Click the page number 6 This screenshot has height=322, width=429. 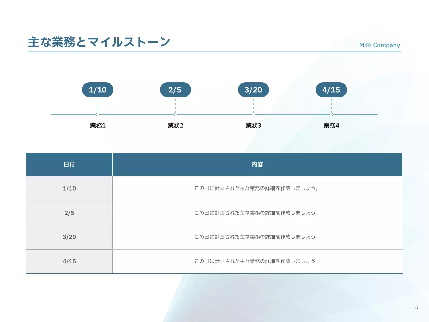pyautogui.click(x=416, y=307)
